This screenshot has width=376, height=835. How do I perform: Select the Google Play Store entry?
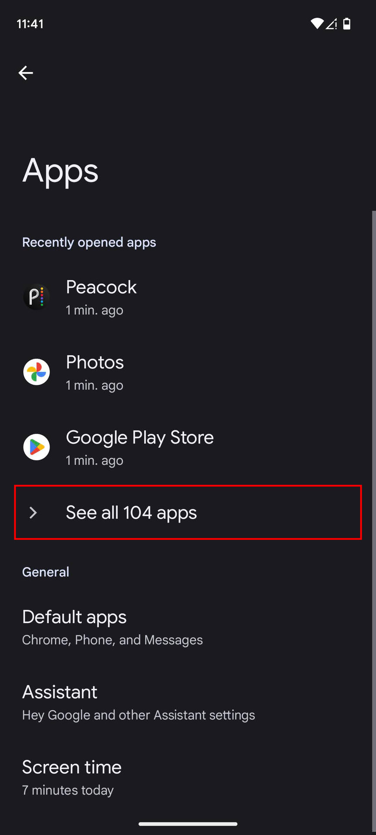[140, 448]
